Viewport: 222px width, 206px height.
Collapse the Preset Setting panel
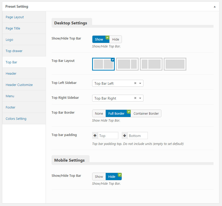(215, 7)
